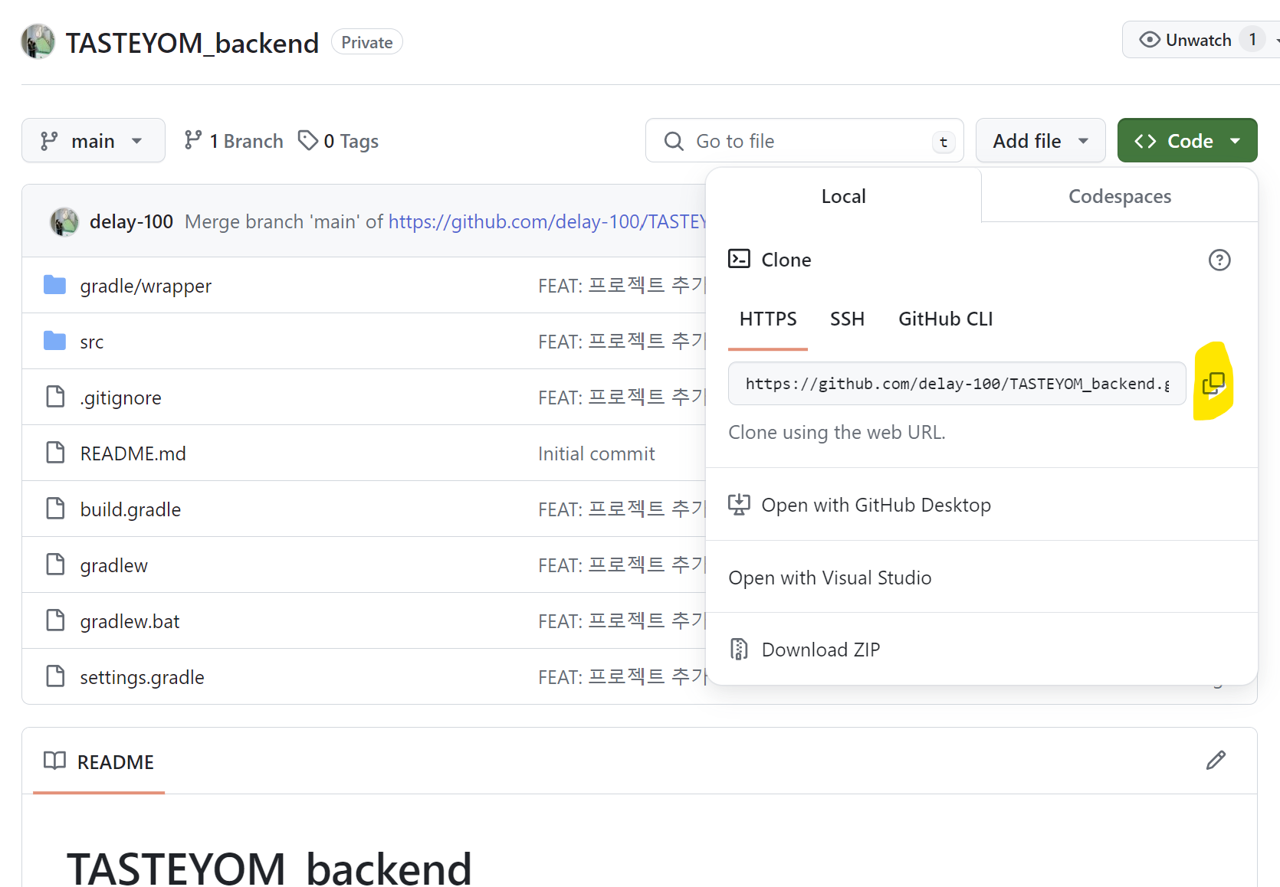Open the README tab
The width and height of the screenshot is (1280, 887).
(x=99, y=761)
